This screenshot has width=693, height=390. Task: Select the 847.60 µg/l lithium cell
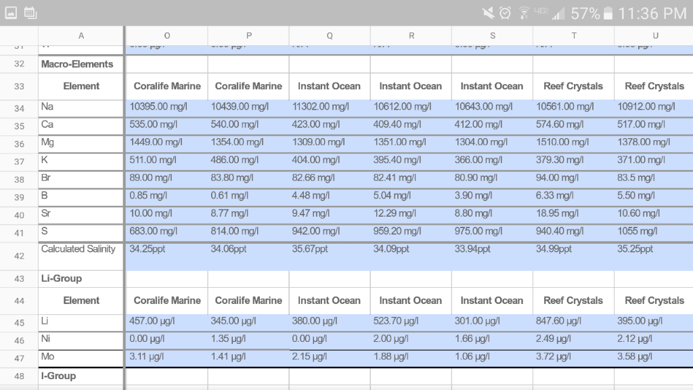(574, 323)
